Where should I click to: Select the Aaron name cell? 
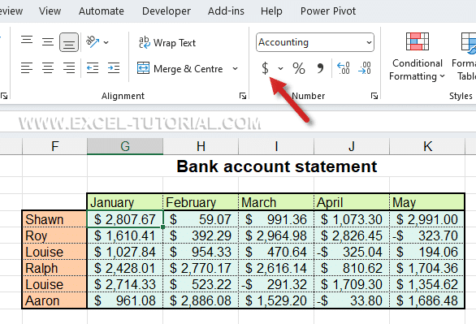click(54, 300)
